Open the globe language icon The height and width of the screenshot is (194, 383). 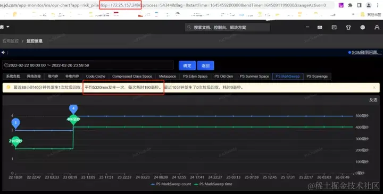click(362, 27)
